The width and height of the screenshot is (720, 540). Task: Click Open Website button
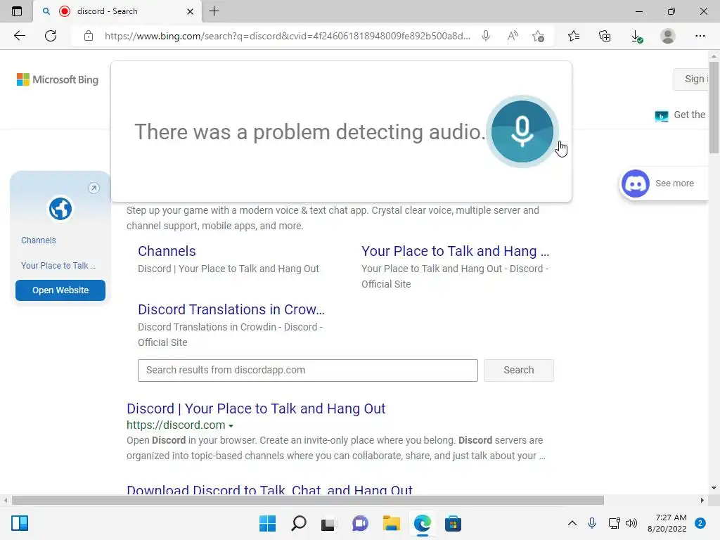click(60, 290)
